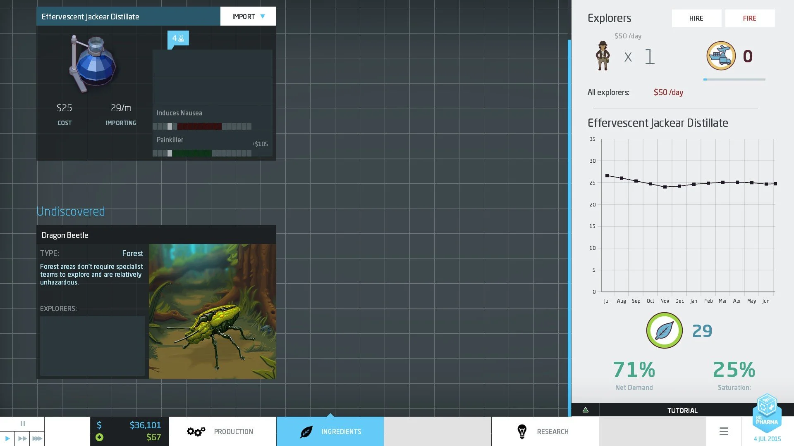Click the green leaf ingredient supply icon

click(x=664, y=330)
